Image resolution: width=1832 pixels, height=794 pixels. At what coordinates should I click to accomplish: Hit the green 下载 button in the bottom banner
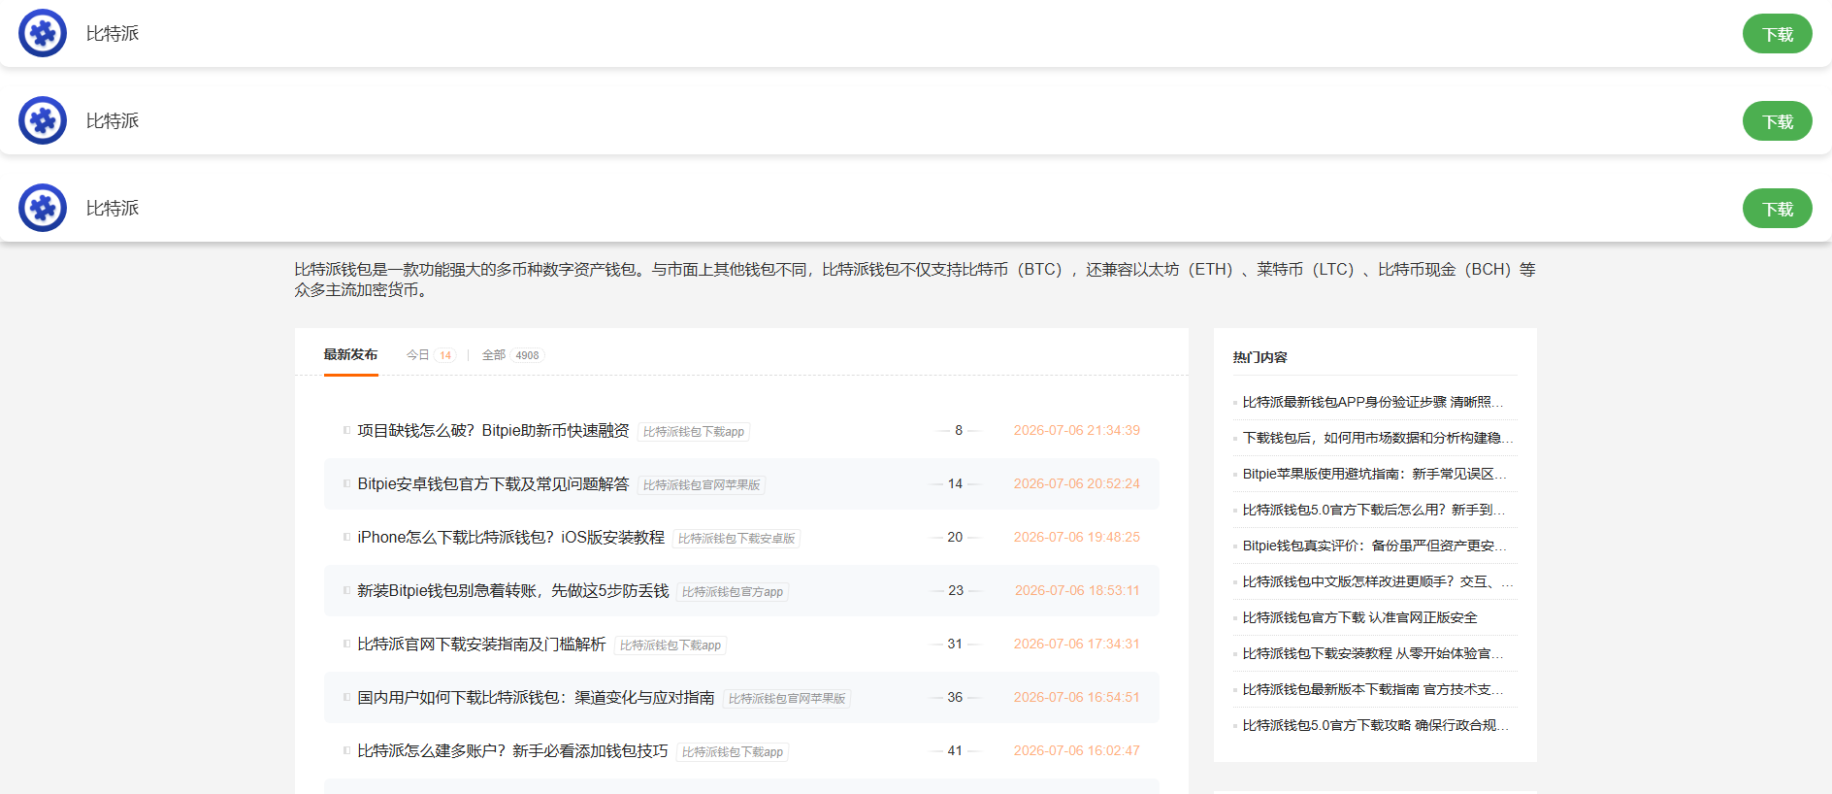point(1777,209)
